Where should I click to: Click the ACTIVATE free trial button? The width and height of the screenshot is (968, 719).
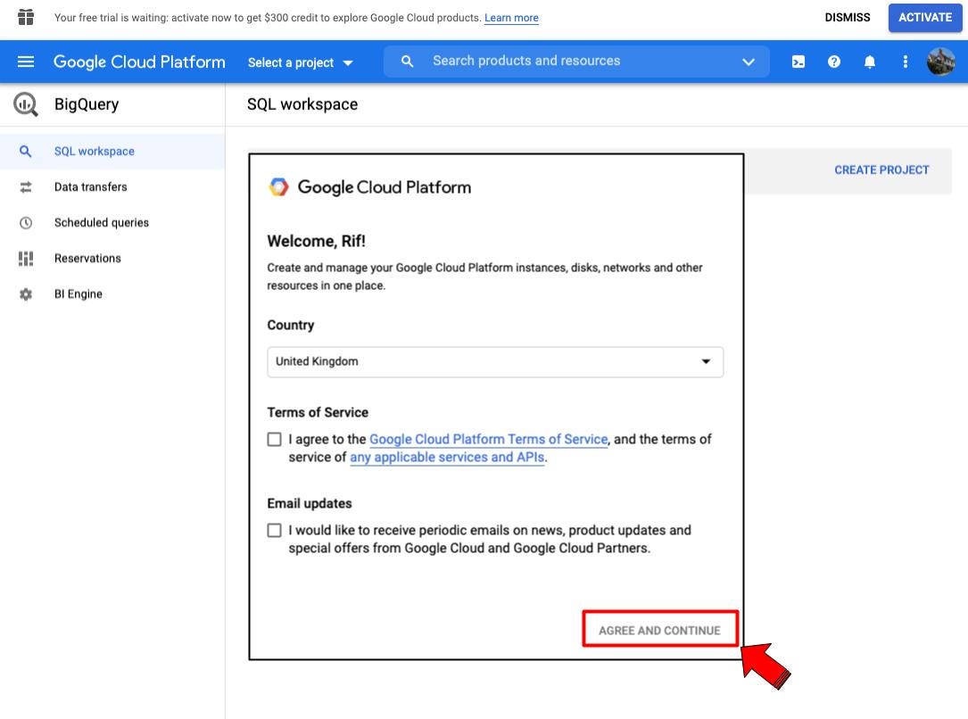[925, 17]
